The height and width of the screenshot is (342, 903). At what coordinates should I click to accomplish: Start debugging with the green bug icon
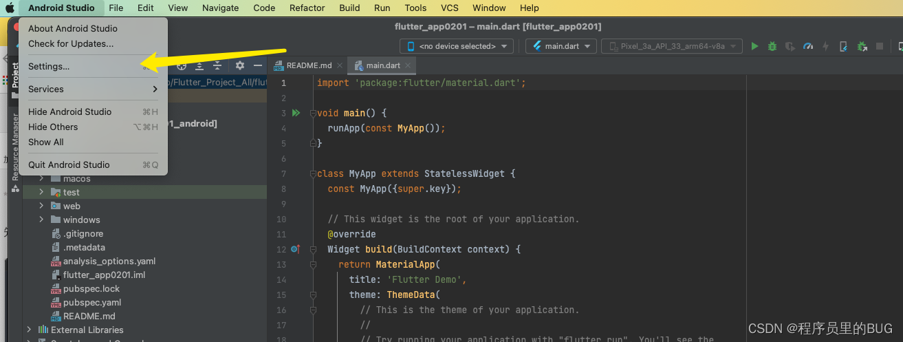click(772, 46)
